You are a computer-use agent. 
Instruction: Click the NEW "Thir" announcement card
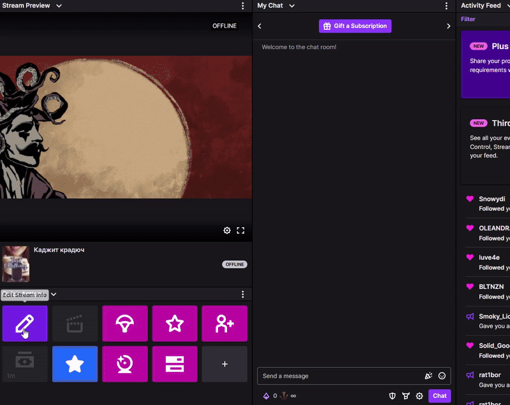(486, 146)
